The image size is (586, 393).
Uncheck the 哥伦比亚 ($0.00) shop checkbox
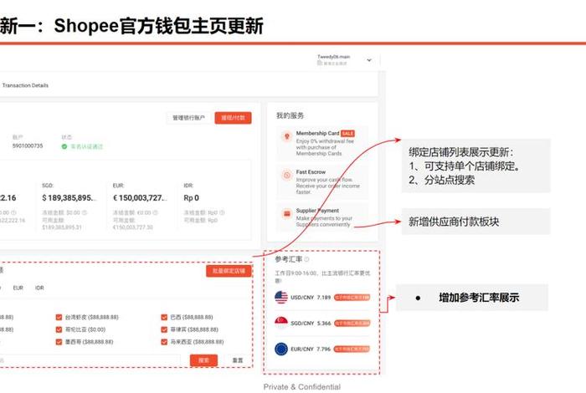point(59,329)
